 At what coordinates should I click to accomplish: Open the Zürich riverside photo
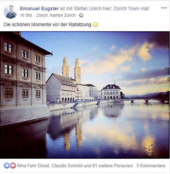(x=85, y=95)
